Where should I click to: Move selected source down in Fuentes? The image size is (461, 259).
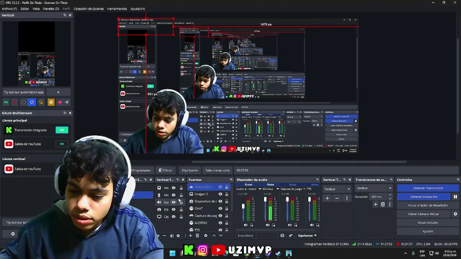tap(221, 236)
